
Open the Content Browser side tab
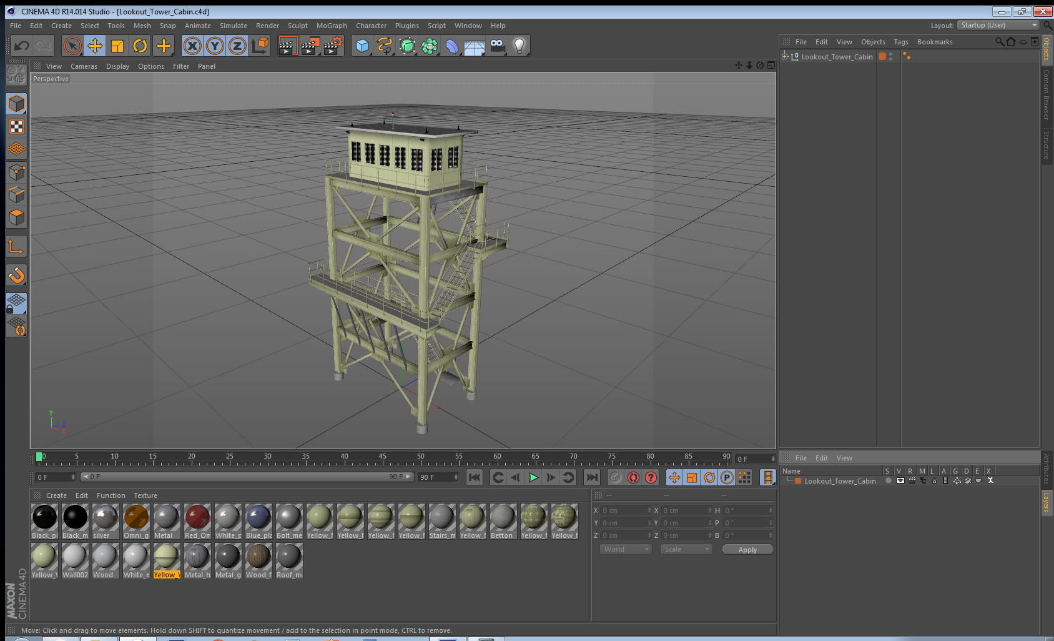(1047, 94)
